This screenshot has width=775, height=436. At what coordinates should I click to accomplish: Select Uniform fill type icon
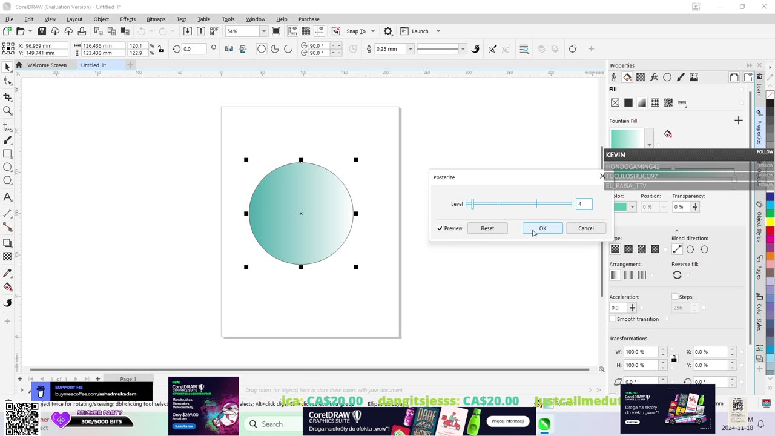click(628, 103)
